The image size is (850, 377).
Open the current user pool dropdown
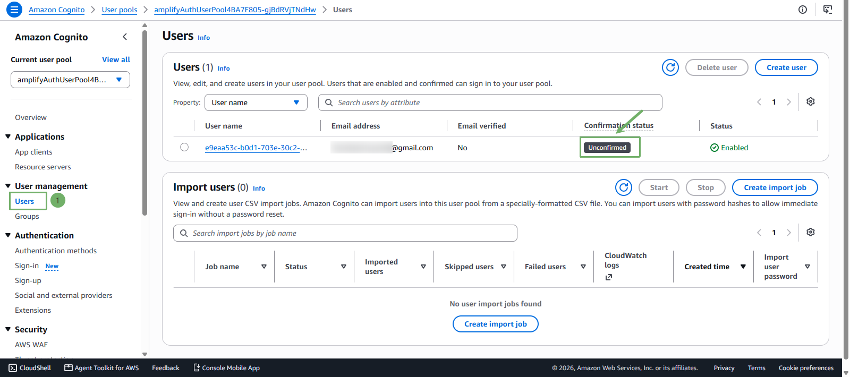point(70,80)
